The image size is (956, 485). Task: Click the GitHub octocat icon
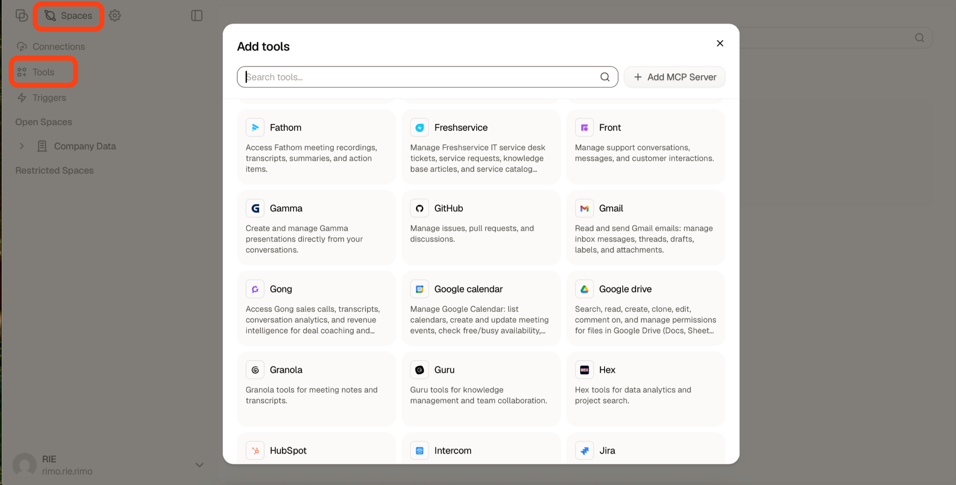pos(420,208)
